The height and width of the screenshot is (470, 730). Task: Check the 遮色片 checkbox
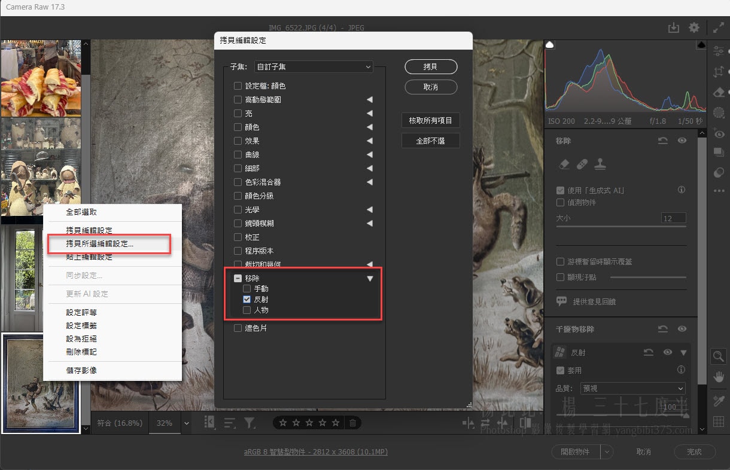(238, 328)
